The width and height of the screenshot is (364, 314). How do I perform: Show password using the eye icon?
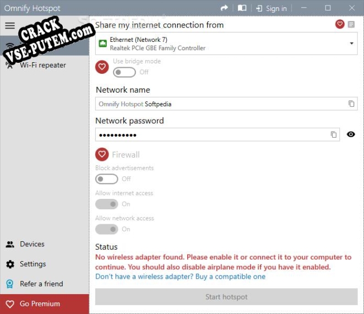351,134
